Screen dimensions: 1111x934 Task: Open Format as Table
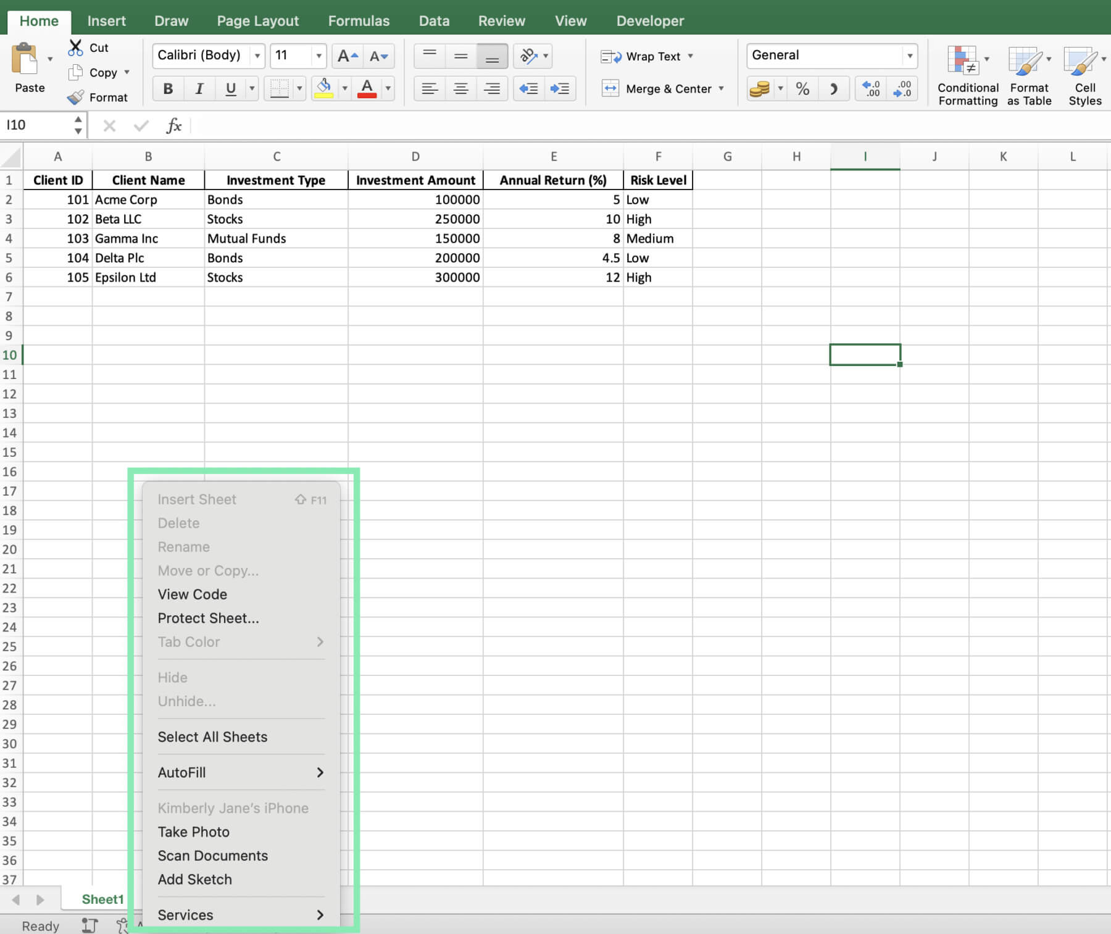(1029, 76)
